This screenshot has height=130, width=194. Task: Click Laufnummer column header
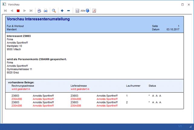coord(133,86)
